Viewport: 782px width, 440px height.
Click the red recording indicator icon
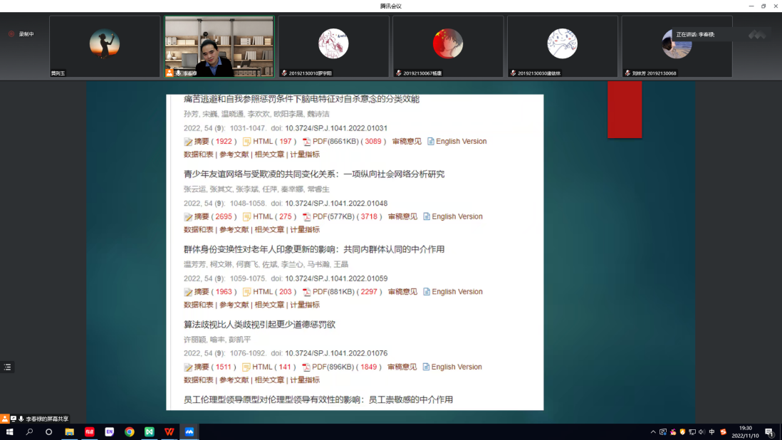[11, 34]
